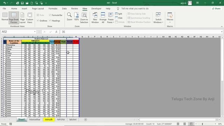The height and width of the screenshot is (126, 224).
Task: Select the Munisekhar sheet tab
Action: [x=35, y=120]
